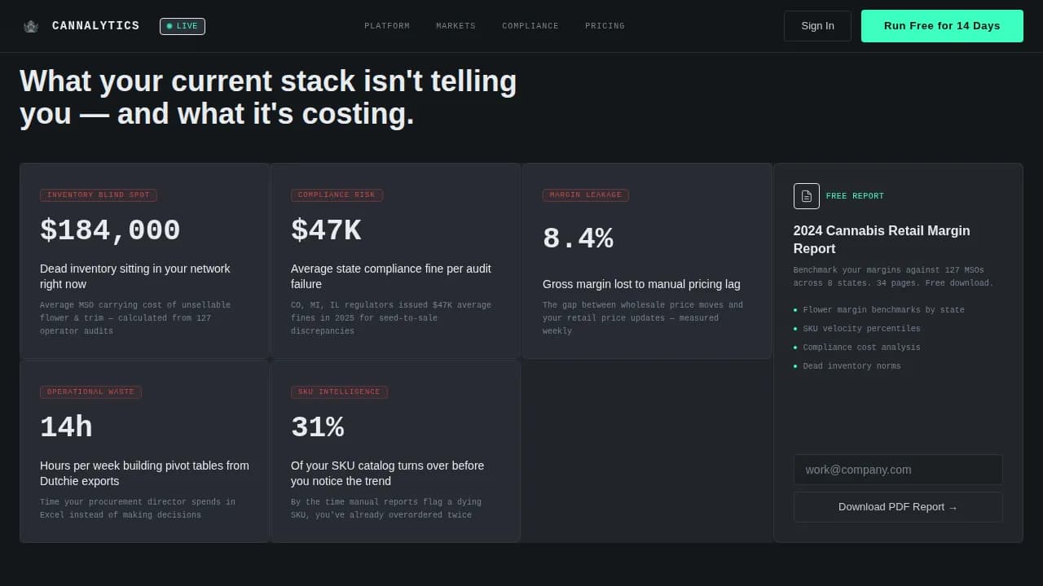The width and height of the screenshot is (1043, 586).
Task: Select the 31% figure
Action: [x=317, y=427]
